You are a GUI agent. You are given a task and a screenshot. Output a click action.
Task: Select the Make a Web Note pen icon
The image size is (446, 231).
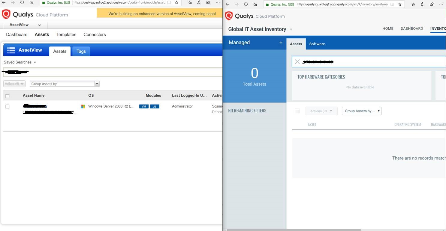coord(422,4)
